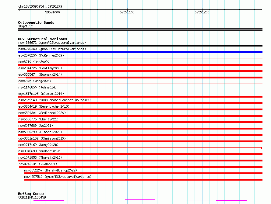Select the gray 18q21.32 cytoband bar
Image resolution: width=271 pixels, height=204 pixels.
coord(140,29)
